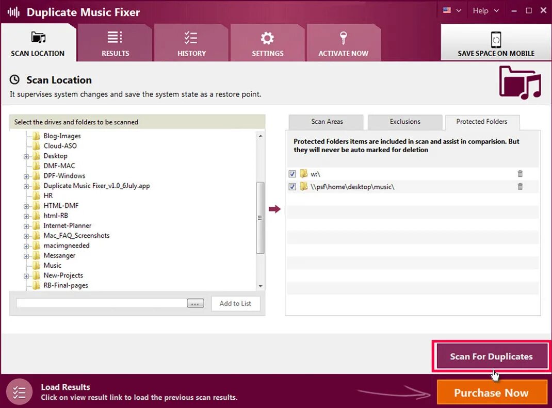The width and height of the screenshot is (552, 408).
Task: Click the Messanger folder icon
Action: point(36,255)
